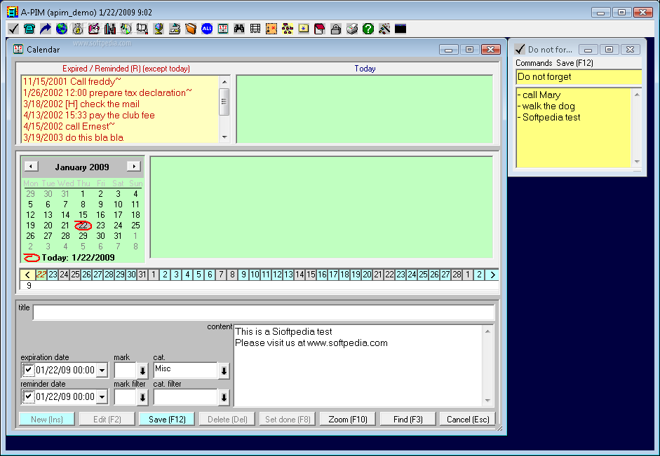The height and width of the screenshot is (456, 660).
Task: Toggle the reminder date checkbox
Action: pyautogui.click(x=28, y=396)
